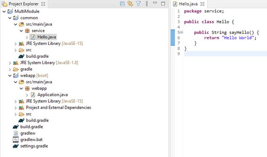Select Hello.java in the tree

[47, 37]
